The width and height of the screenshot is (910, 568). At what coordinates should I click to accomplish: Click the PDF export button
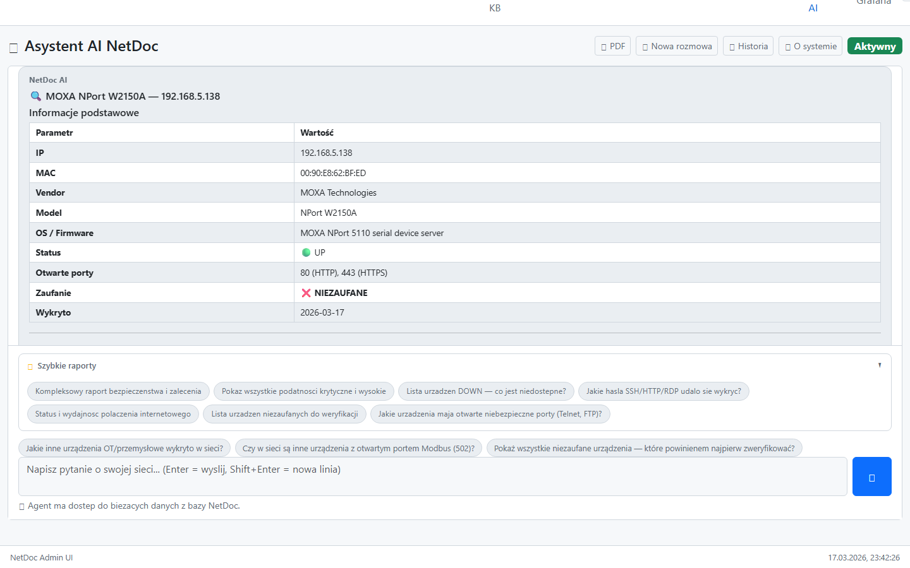[x=612, y=46]
